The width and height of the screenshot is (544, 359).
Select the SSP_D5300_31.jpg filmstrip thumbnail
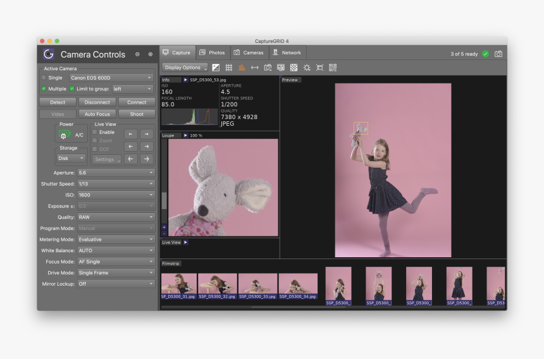click(x=178, y=286)
